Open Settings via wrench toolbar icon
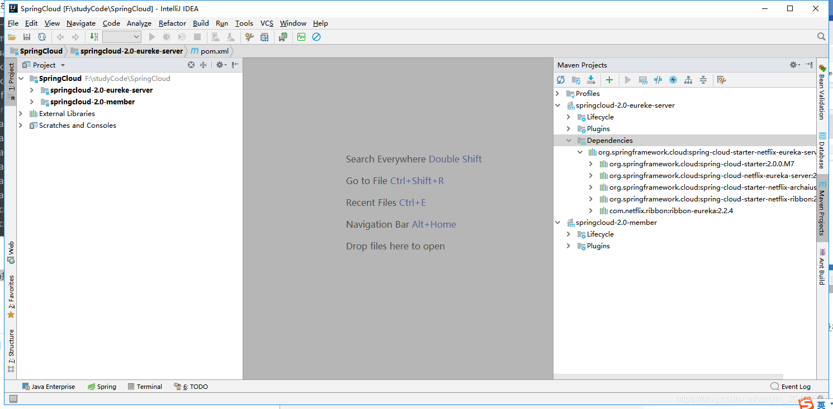 [249, 37]
